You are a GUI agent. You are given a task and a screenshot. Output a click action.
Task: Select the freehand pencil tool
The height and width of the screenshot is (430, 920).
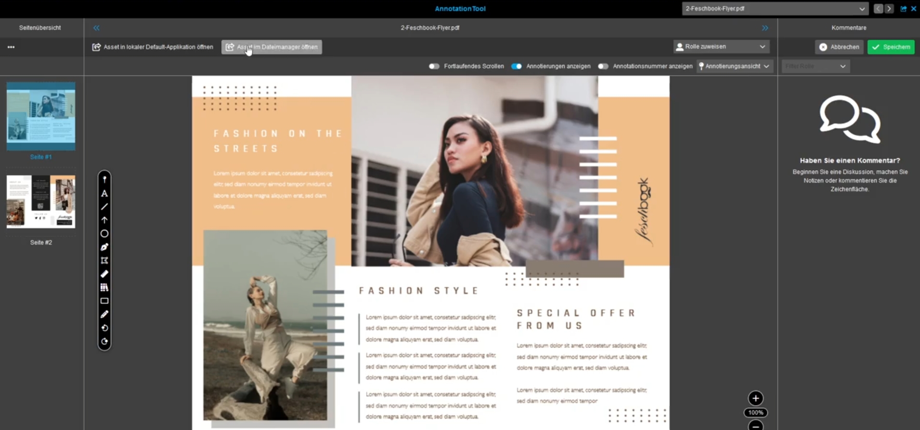click(104, 314)
